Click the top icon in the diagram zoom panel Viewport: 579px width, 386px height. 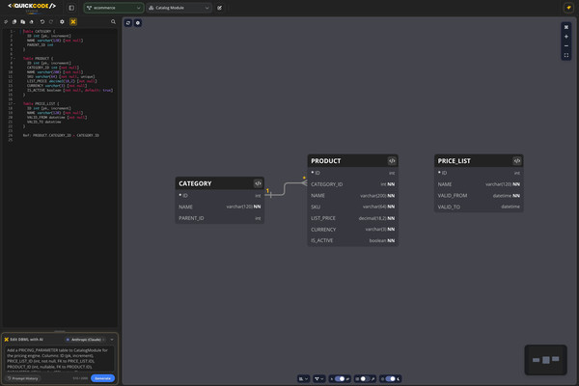coord(566,27)
